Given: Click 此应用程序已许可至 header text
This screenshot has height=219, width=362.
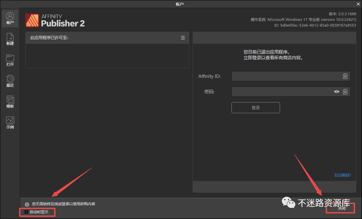Looking at the screenshot, I should coord(49,38).
